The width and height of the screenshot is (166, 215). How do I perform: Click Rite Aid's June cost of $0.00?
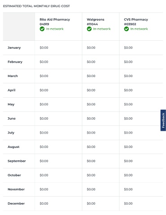coord(44,119)
